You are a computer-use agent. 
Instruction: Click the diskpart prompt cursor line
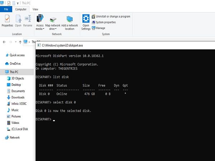coord(45,119)
